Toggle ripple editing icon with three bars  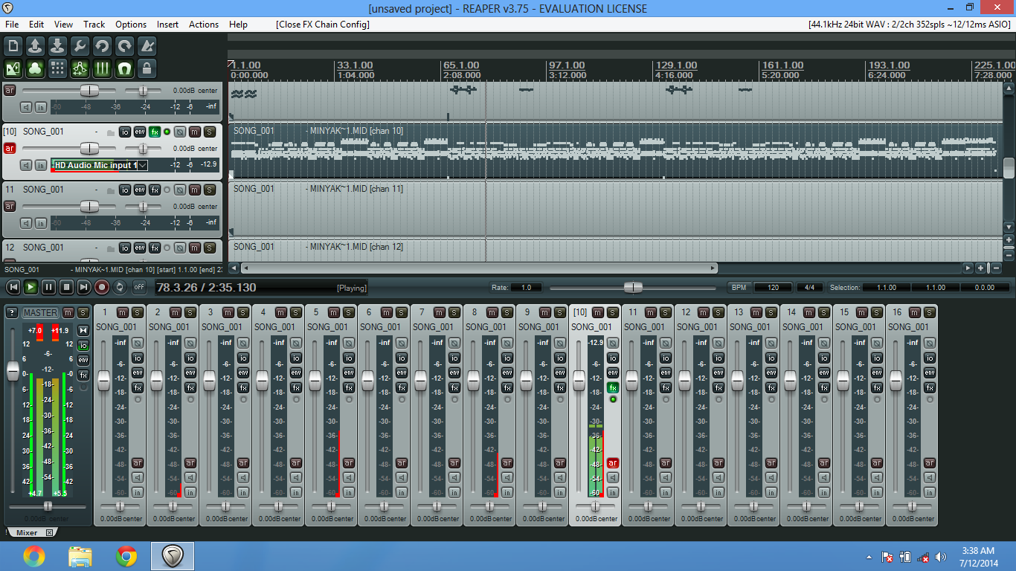pyautogui.click(x=103, y=69)
